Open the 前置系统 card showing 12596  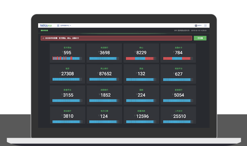[x=141, y=116]
